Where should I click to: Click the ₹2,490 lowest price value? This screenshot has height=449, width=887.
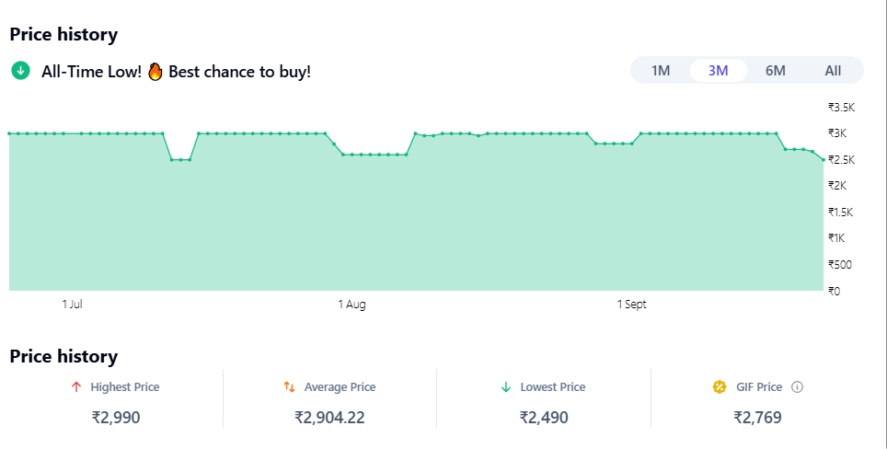coord(544,418)
